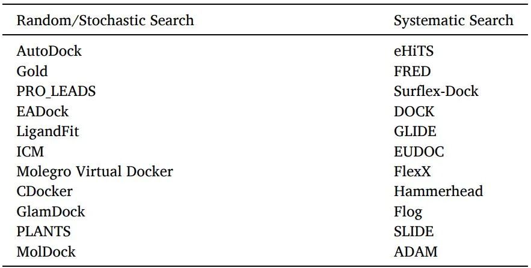Click the ADAM table cell
531x268 pixels.
(x=416, y=252)
